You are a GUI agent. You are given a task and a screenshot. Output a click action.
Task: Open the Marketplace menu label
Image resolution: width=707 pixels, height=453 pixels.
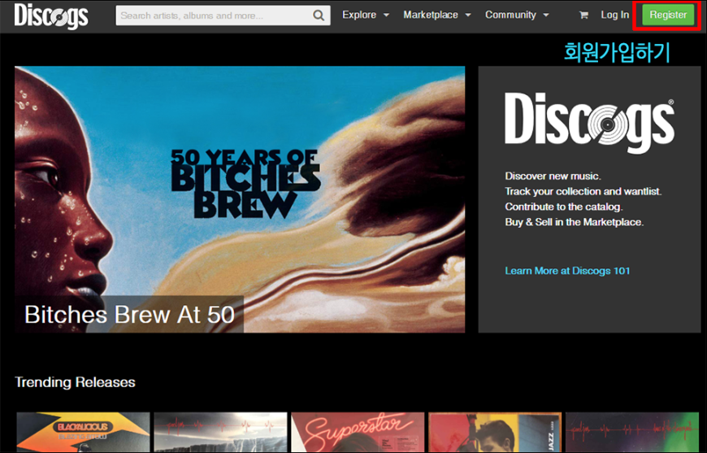click(431, 15)
